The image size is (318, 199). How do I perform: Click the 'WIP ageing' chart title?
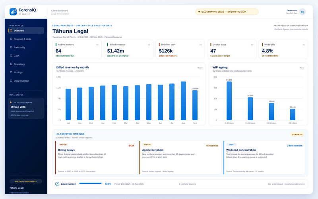[x=220, y=67]
